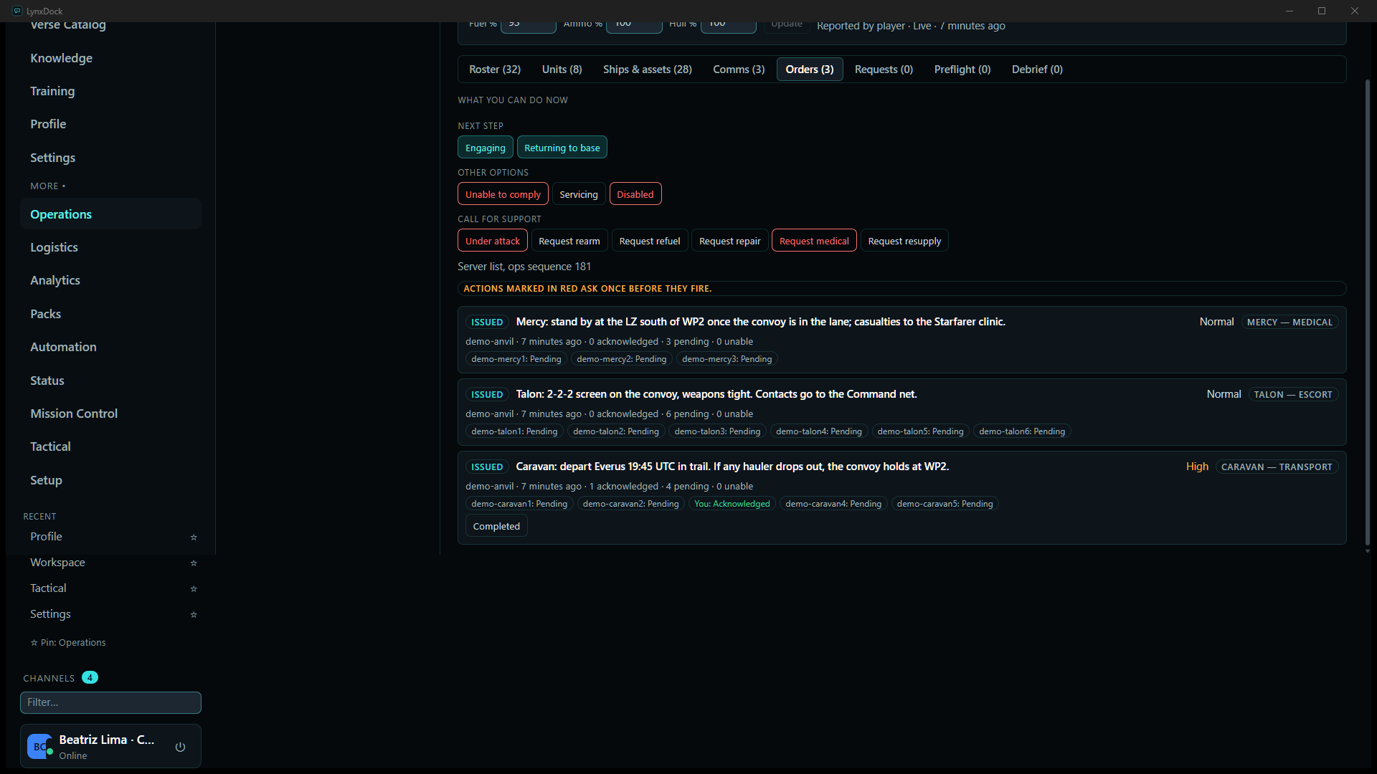Pin Profile with its star icon
This screenshot has height=774, width=1377.
pos(194,537)
